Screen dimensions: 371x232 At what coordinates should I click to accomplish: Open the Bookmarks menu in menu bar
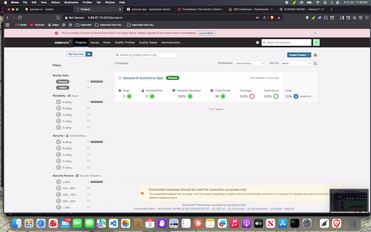[x=71, y=2]
